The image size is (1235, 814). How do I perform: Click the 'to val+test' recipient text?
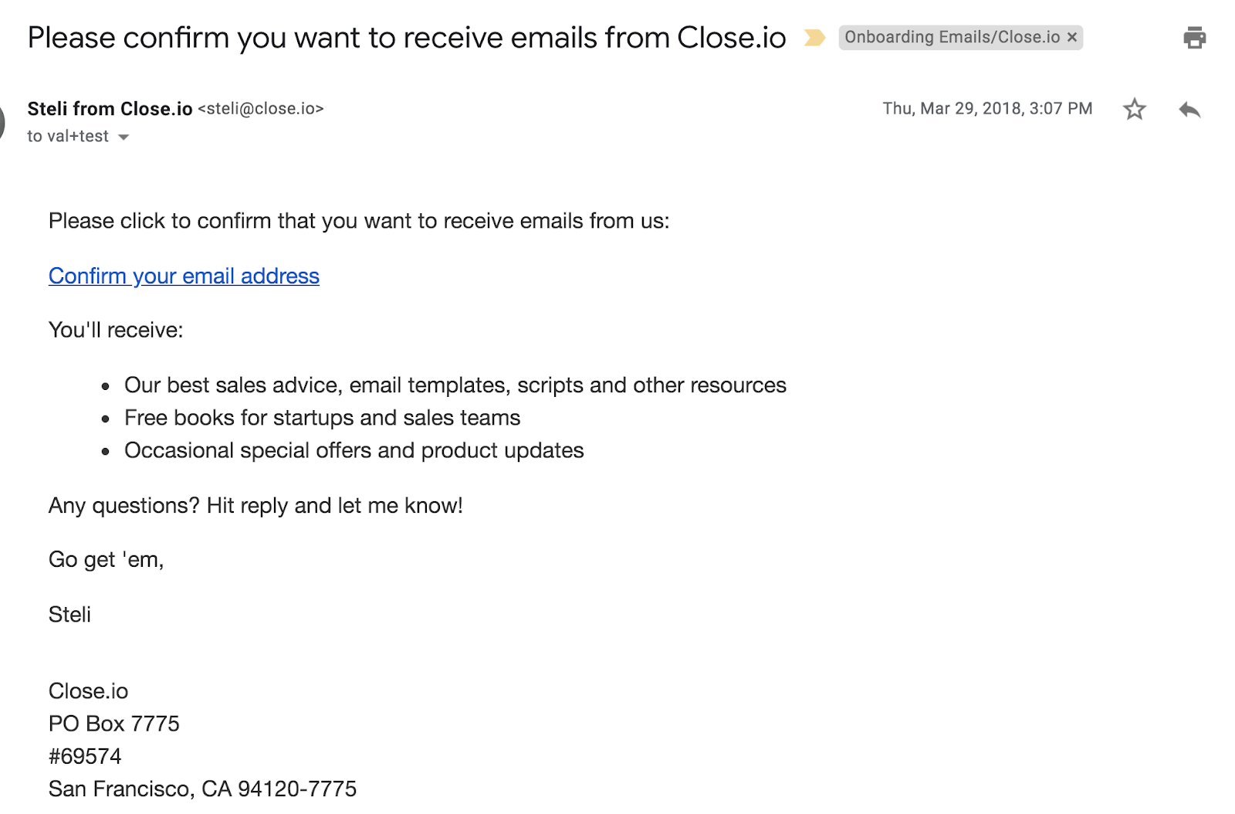pos(68,137)
